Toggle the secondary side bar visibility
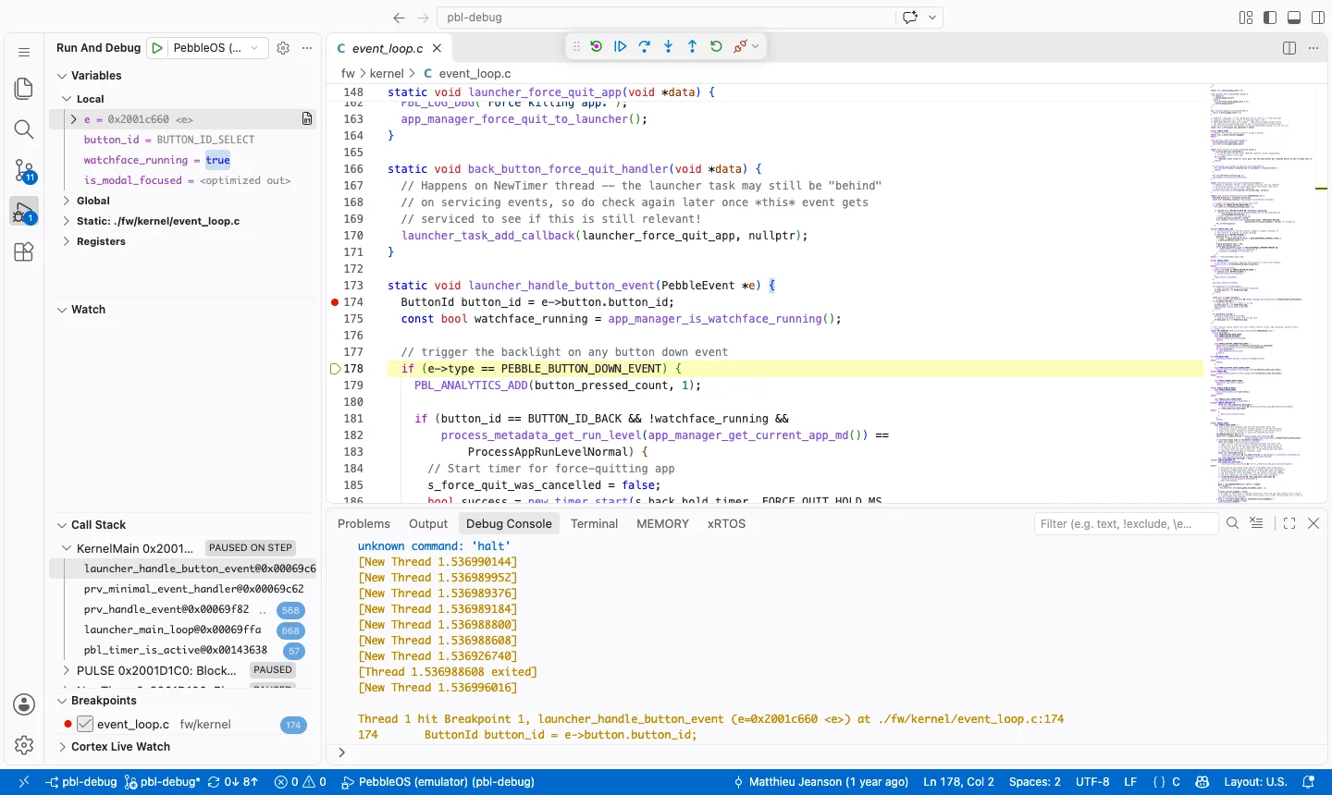Image resolution: width=1332 pixels, height=795 pixels. coord(1318,18)
